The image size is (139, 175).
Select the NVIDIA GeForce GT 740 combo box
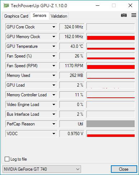click(42, 169)
